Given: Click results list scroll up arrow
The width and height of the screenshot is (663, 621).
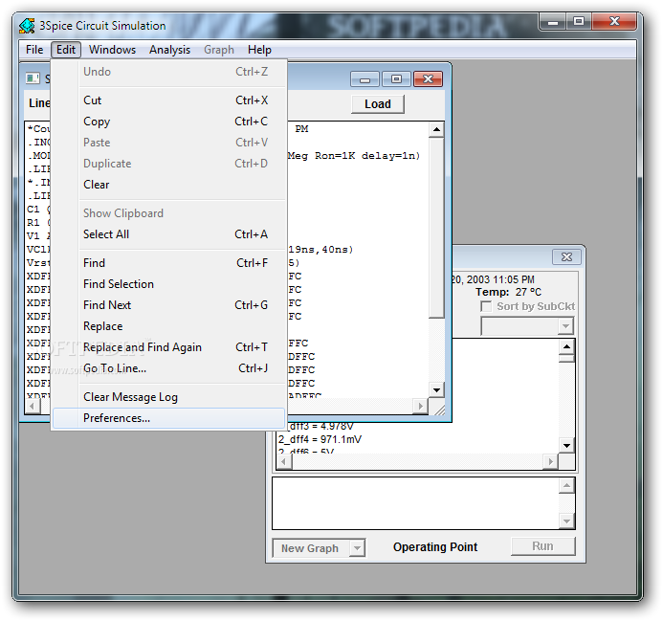Looking at the screenshot, I should tap(566, 347).
